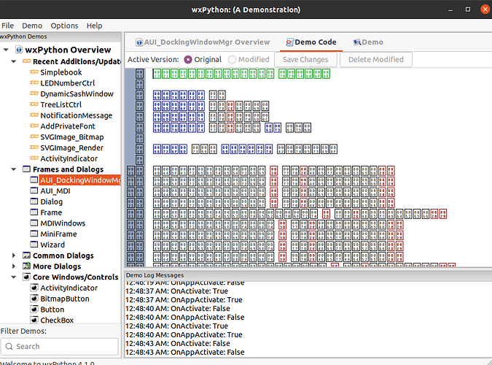Click the icon beside Simplebook
492x365 pixels.
tap(34, 72)
